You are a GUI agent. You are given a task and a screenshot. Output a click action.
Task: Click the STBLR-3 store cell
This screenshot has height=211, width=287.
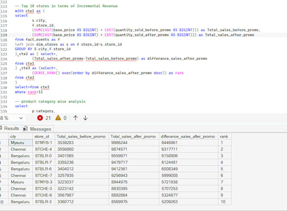[x=44, y=202]
